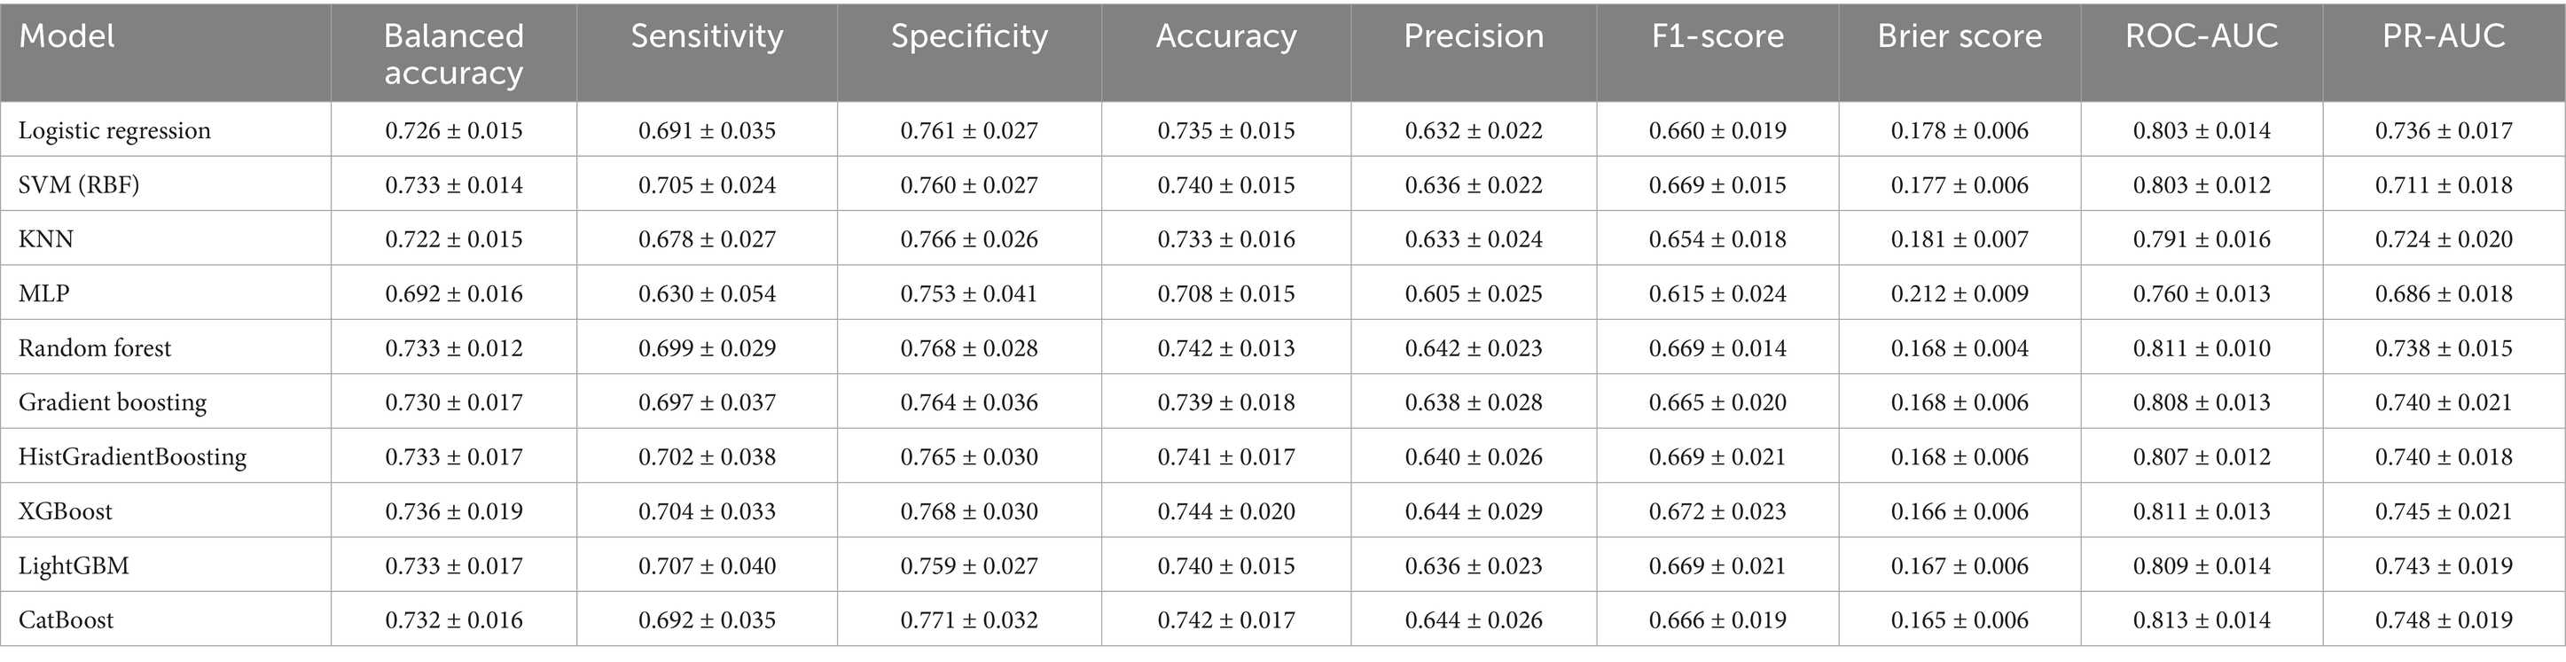Select the Logistic regression row label
Screen dimensions: 2566x662
point(114,131)
